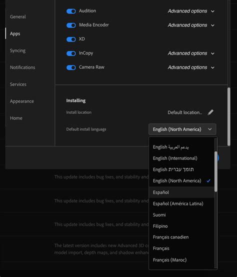
Task: Toggle the Media Encoder switch
Action: (x=71, y=25)
